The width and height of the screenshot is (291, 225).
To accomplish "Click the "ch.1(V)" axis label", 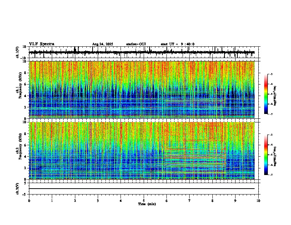I will pyautogui.click(x=18, y=52).
